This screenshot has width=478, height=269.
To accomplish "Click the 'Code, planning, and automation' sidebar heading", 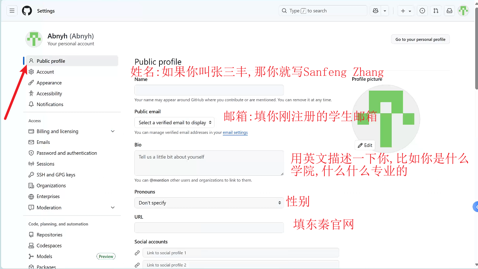I will click(58, 224).
